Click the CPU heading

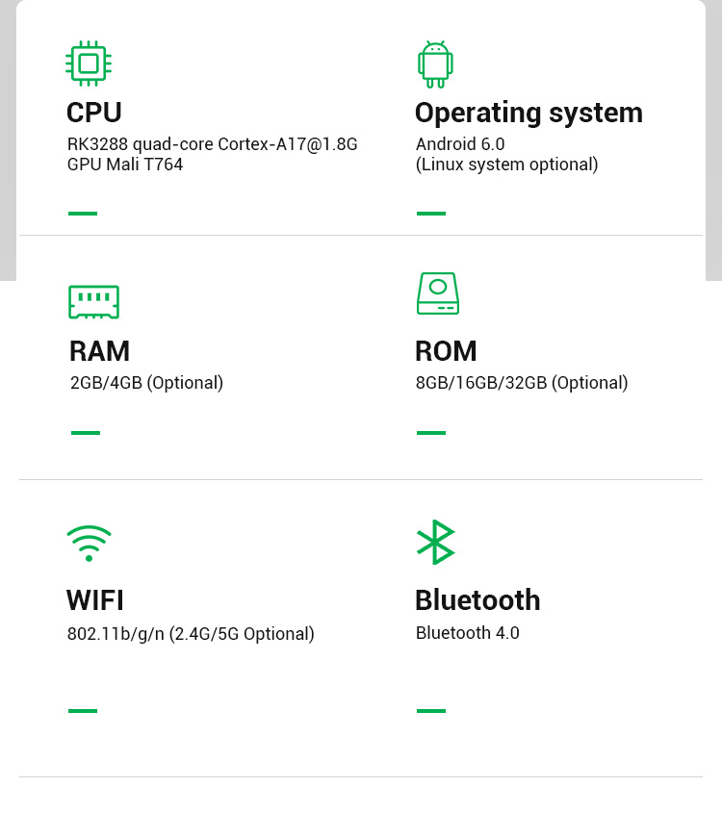(94, 113)
